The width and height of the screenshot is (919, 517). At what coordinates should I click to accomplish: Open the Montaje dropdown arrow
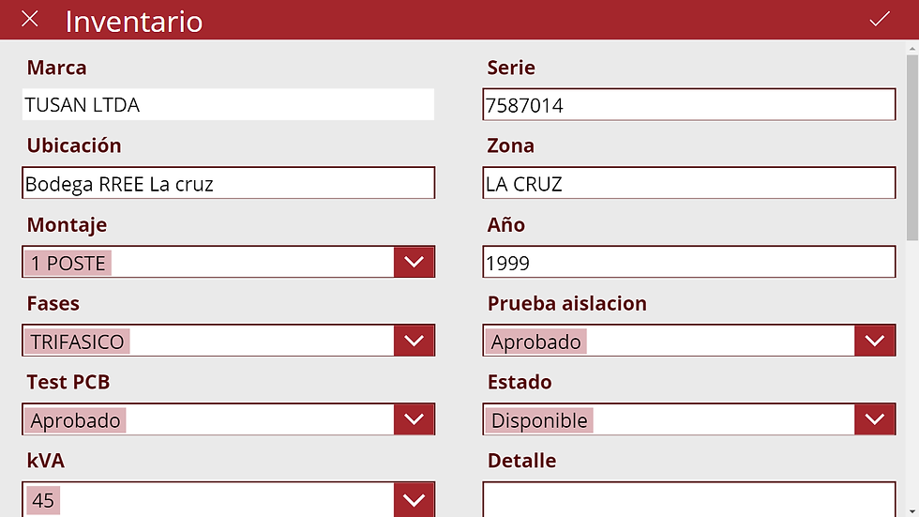pos(414,263)
